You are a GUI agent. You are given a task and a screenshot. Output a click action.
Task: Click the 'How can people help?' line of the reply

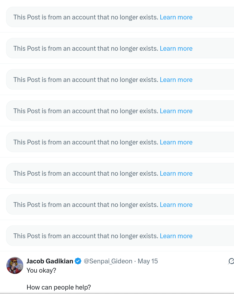(x=59, y=287)
